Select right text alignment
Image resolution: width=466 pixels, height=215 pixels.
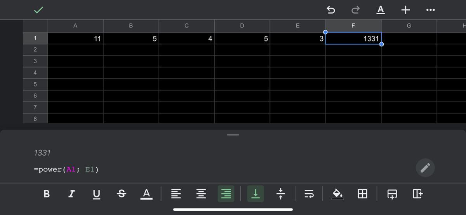pos(226,194)
